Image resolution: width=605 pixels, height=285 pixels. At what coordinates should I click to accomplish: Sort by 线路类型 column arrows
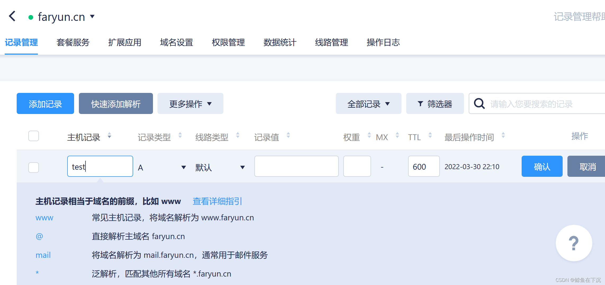point(238,135)
